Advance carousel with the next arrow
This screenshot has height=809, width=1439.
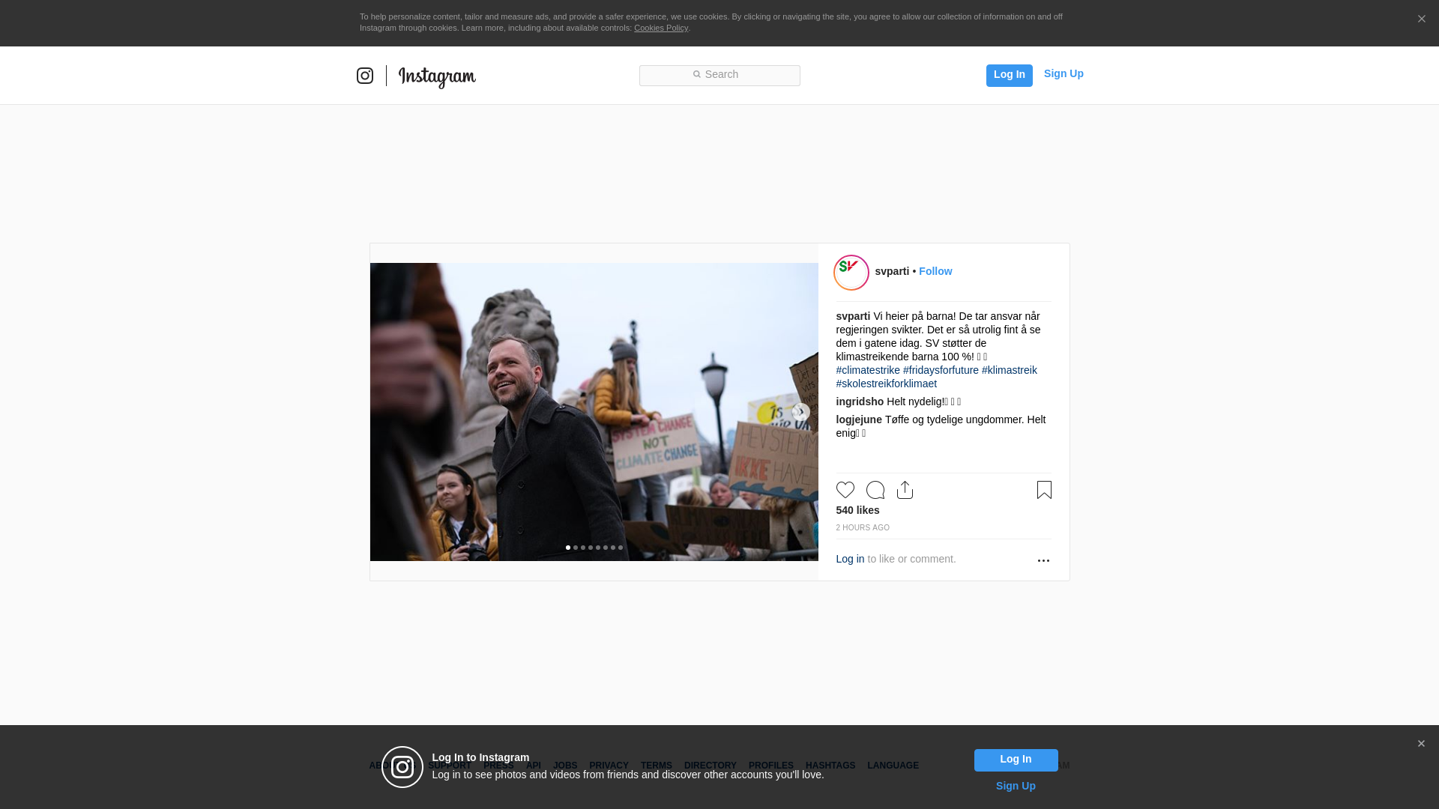pyautogui.click(x=800, y=412)
